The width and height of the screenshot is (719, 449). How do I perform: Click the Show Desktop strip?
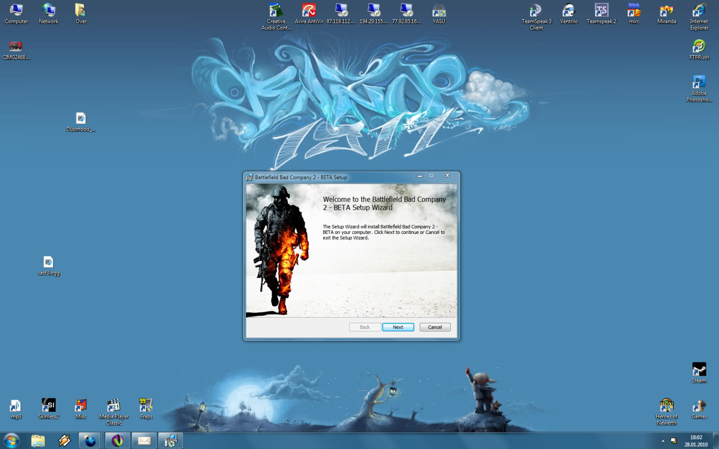tap(716, 441)
